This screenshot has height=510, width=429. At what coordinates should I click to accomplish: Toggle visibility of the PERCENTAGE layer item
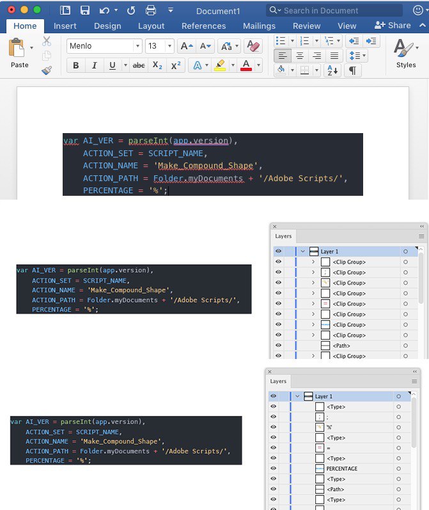[x=273, y=469]
